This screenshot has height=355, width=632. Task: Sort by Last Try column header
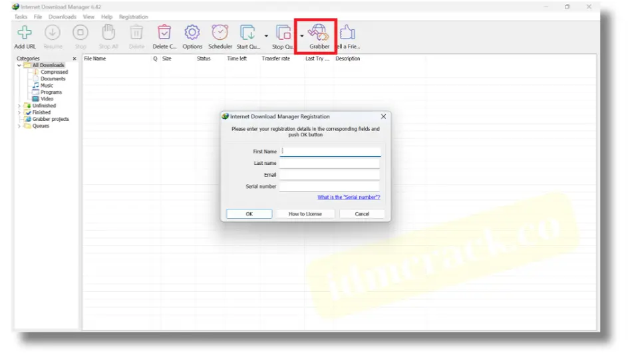(317, 59)
